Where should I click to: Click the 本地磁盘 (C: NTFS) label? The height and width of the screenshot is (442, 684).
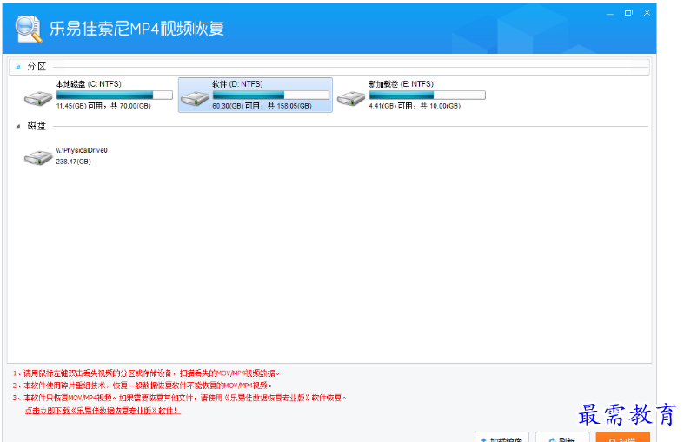pos(89,83)
